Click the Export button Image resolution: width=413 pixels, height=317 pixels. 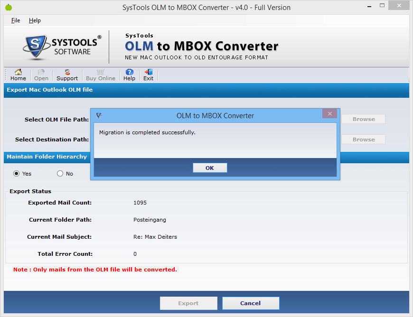click(188, 303)
